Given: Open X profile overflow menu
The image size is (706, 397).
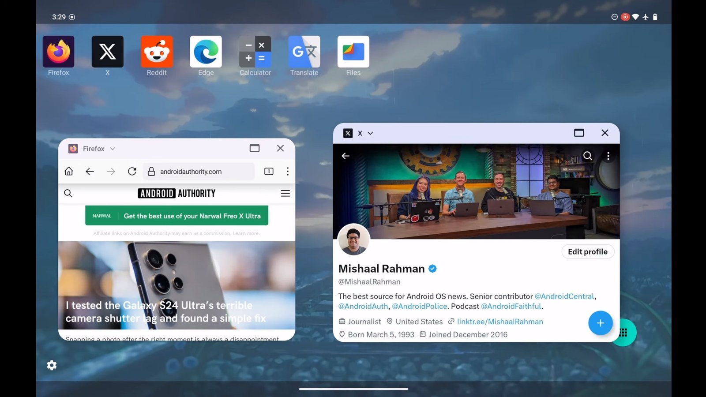Looking at the screenshot, I should [608, 156].
